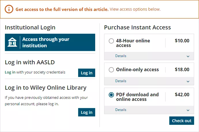The image size is (199, 132).
Task: Click the $18.00 price label
Action: (182, 69)
